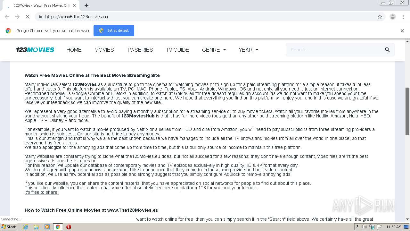
Task: Open File Explorer from taskbar
Action: [x=36, y=227]
